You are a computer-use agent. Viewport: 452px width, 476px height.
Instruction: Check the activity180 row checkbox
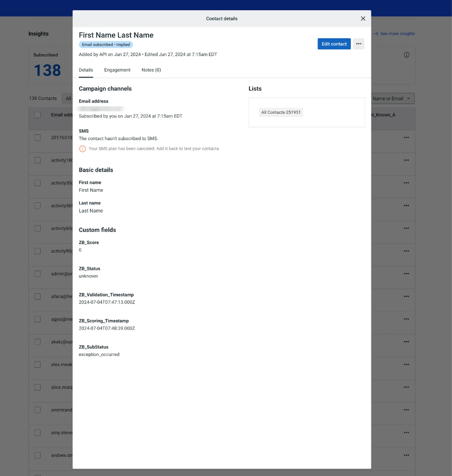pos(37,160)
